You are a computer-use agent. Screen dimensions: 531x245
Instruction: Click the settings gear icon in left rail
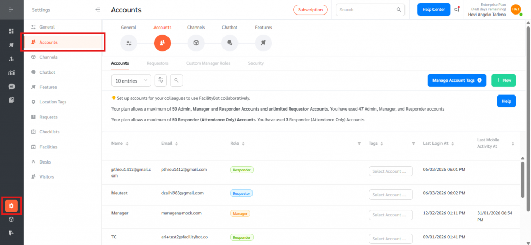(11, 206)
